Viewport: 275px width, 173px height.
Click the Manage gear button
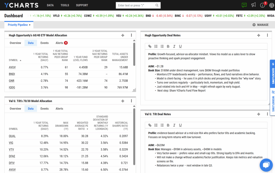pyautogui.click(x=260, y=25)
